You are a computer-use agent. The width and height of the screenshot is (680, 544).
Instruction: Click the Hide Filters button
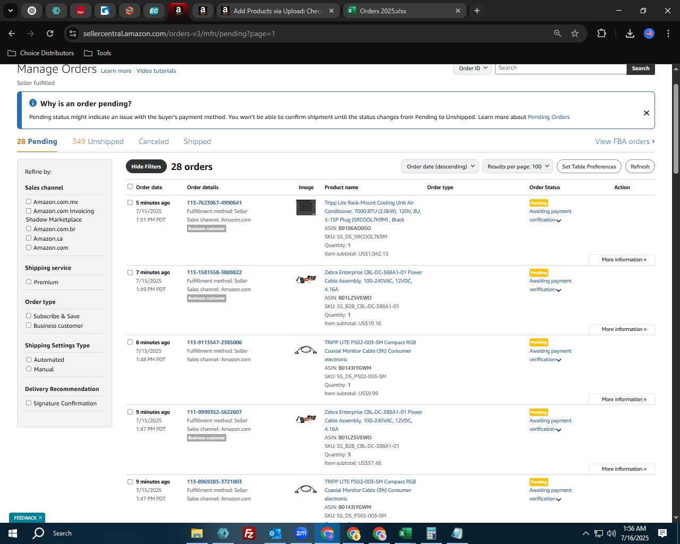click(146, 166)
